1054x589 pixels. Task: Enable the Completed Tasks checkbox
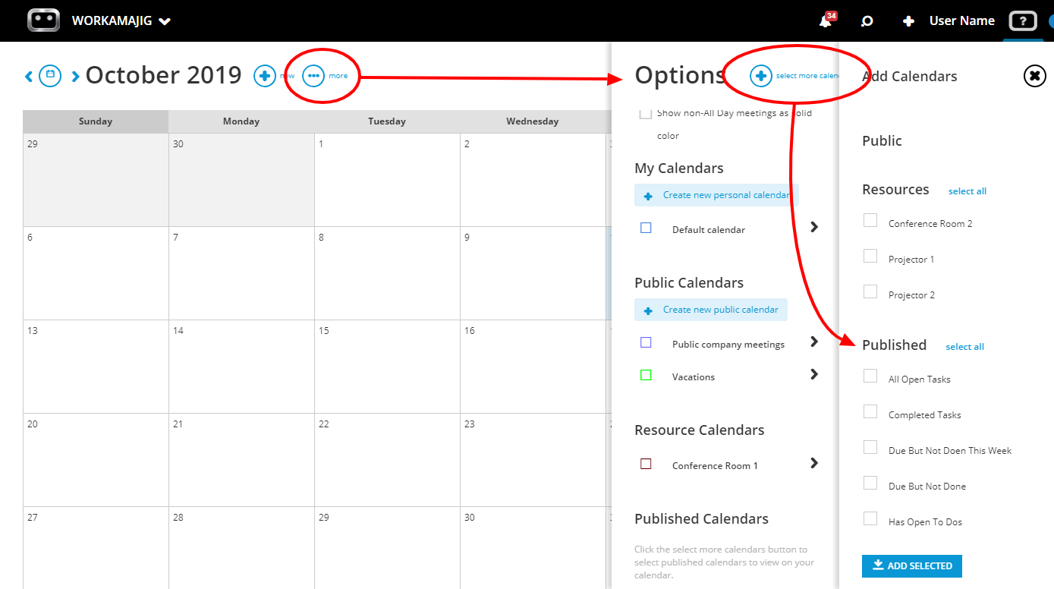coord(870,412)
